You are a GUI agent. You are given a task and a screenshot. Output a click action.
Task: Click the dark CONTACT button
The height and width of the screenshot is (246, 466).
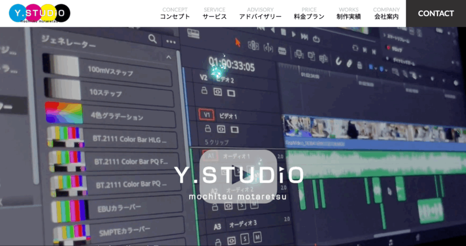[436, 13]
